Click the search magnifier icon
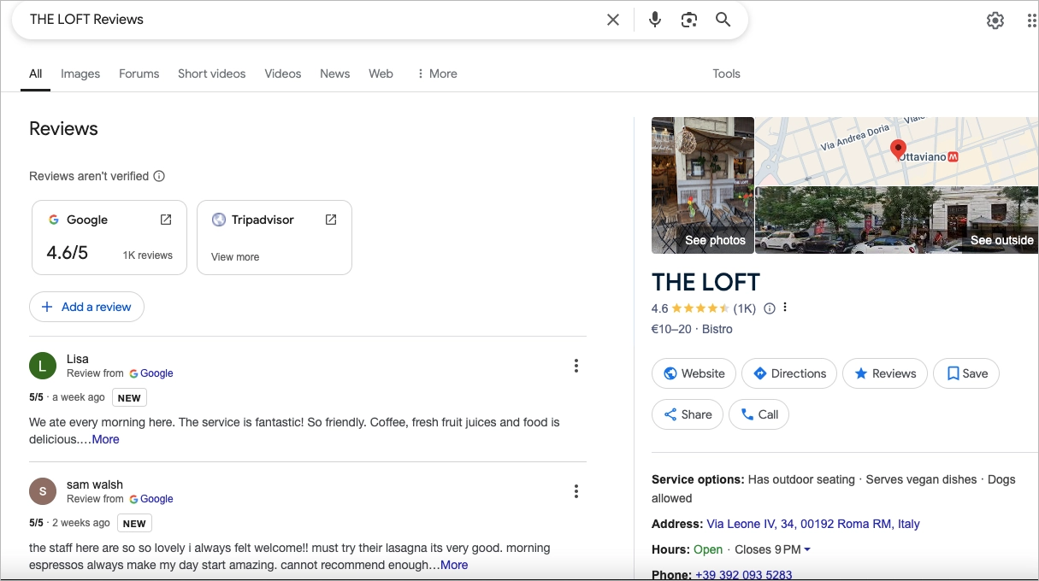This screenshot has width=1039, height=581. point(723,19)
